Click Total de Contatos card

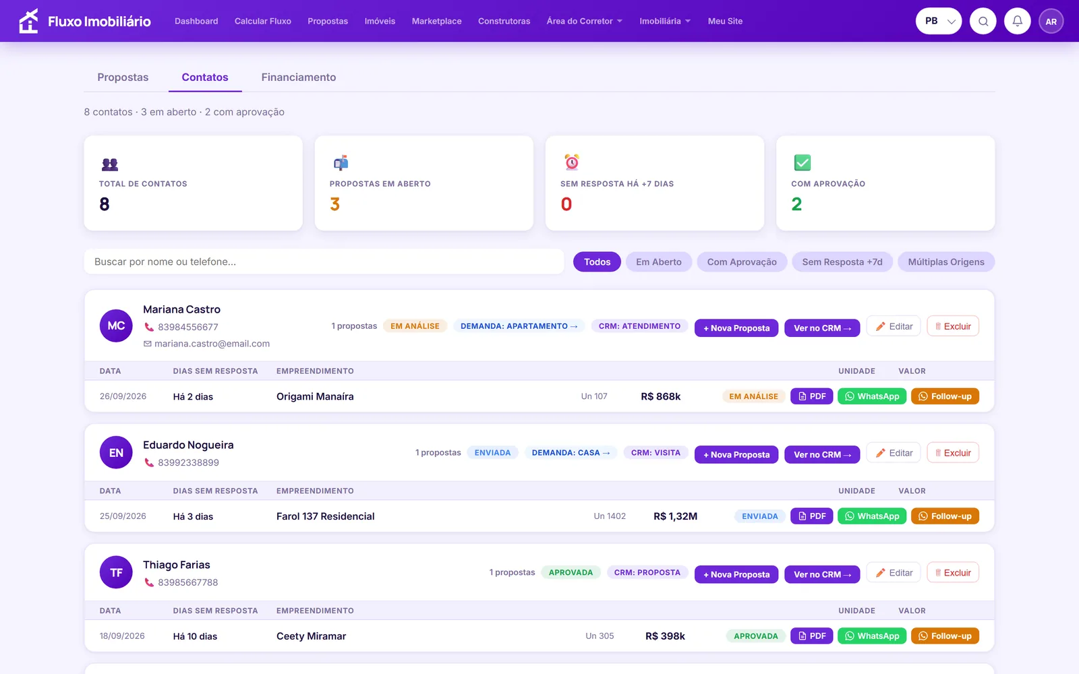pyautogui.click(x=193, y=183)
